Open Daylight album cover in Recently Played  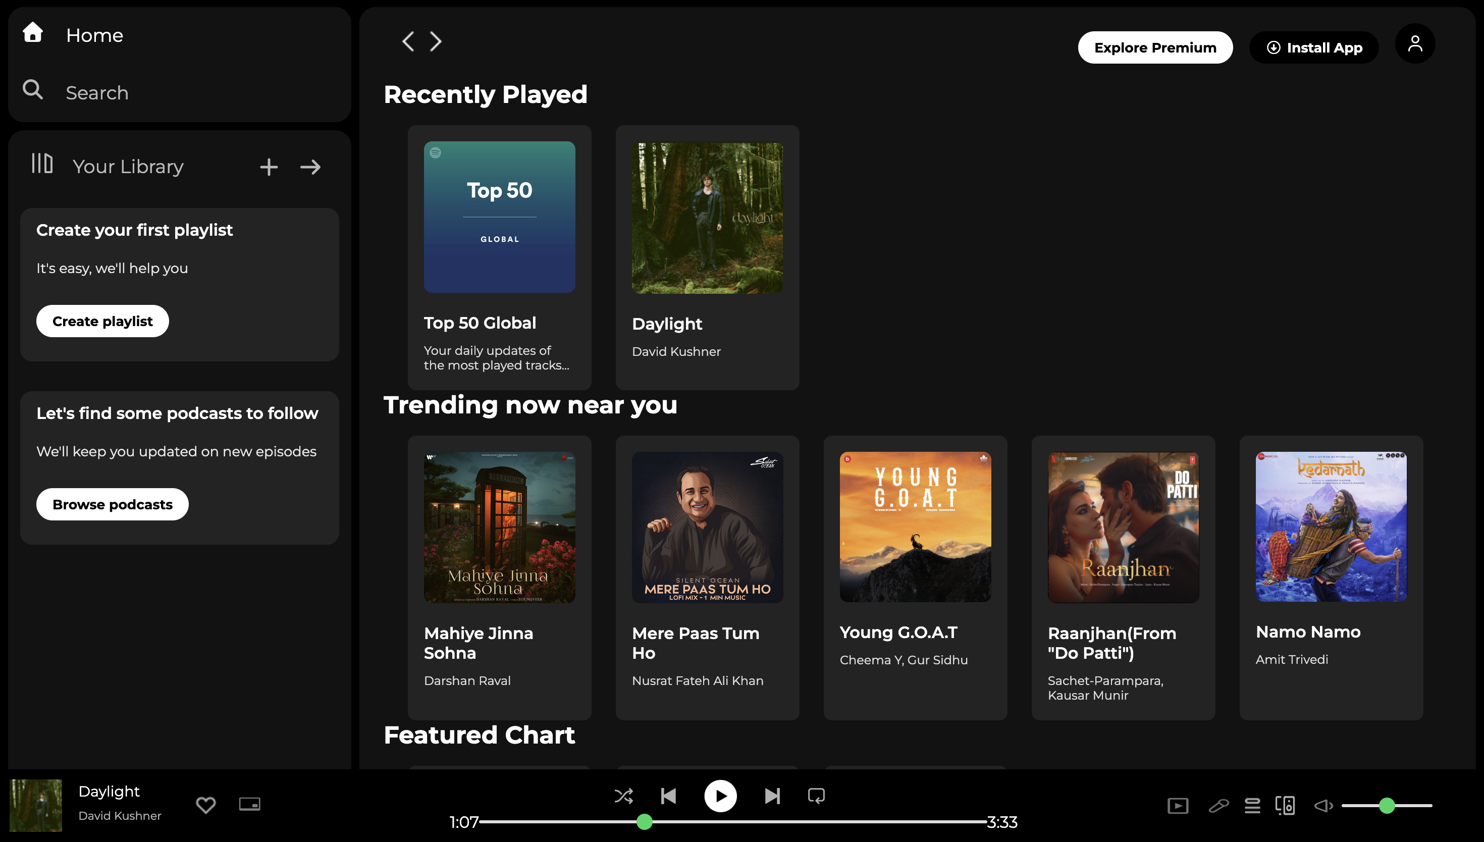tap(707, 218)
